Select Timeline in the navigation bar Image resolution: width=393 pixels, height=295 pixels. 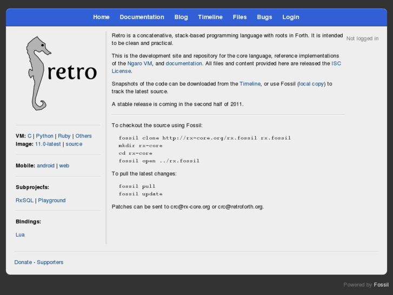pos(210,17)
